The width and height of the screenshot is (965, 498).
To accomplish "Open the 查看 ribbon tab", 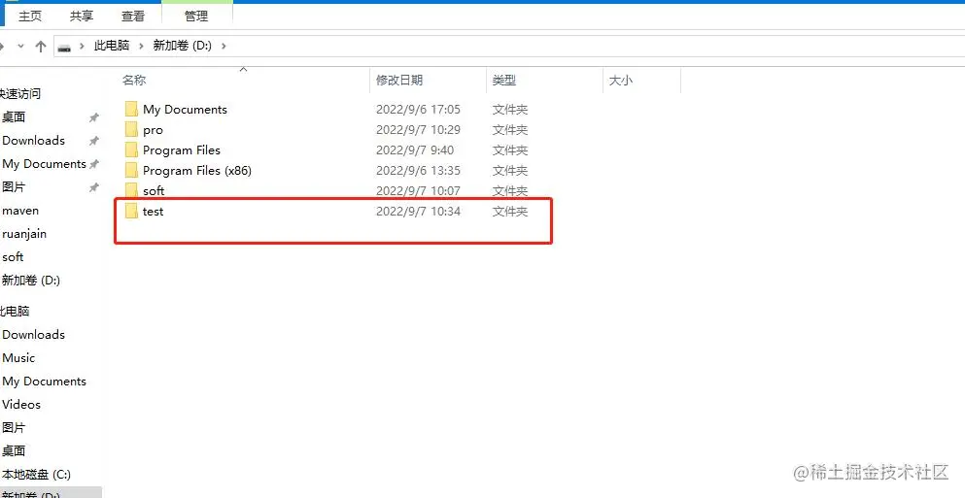I will click(132, 16).
